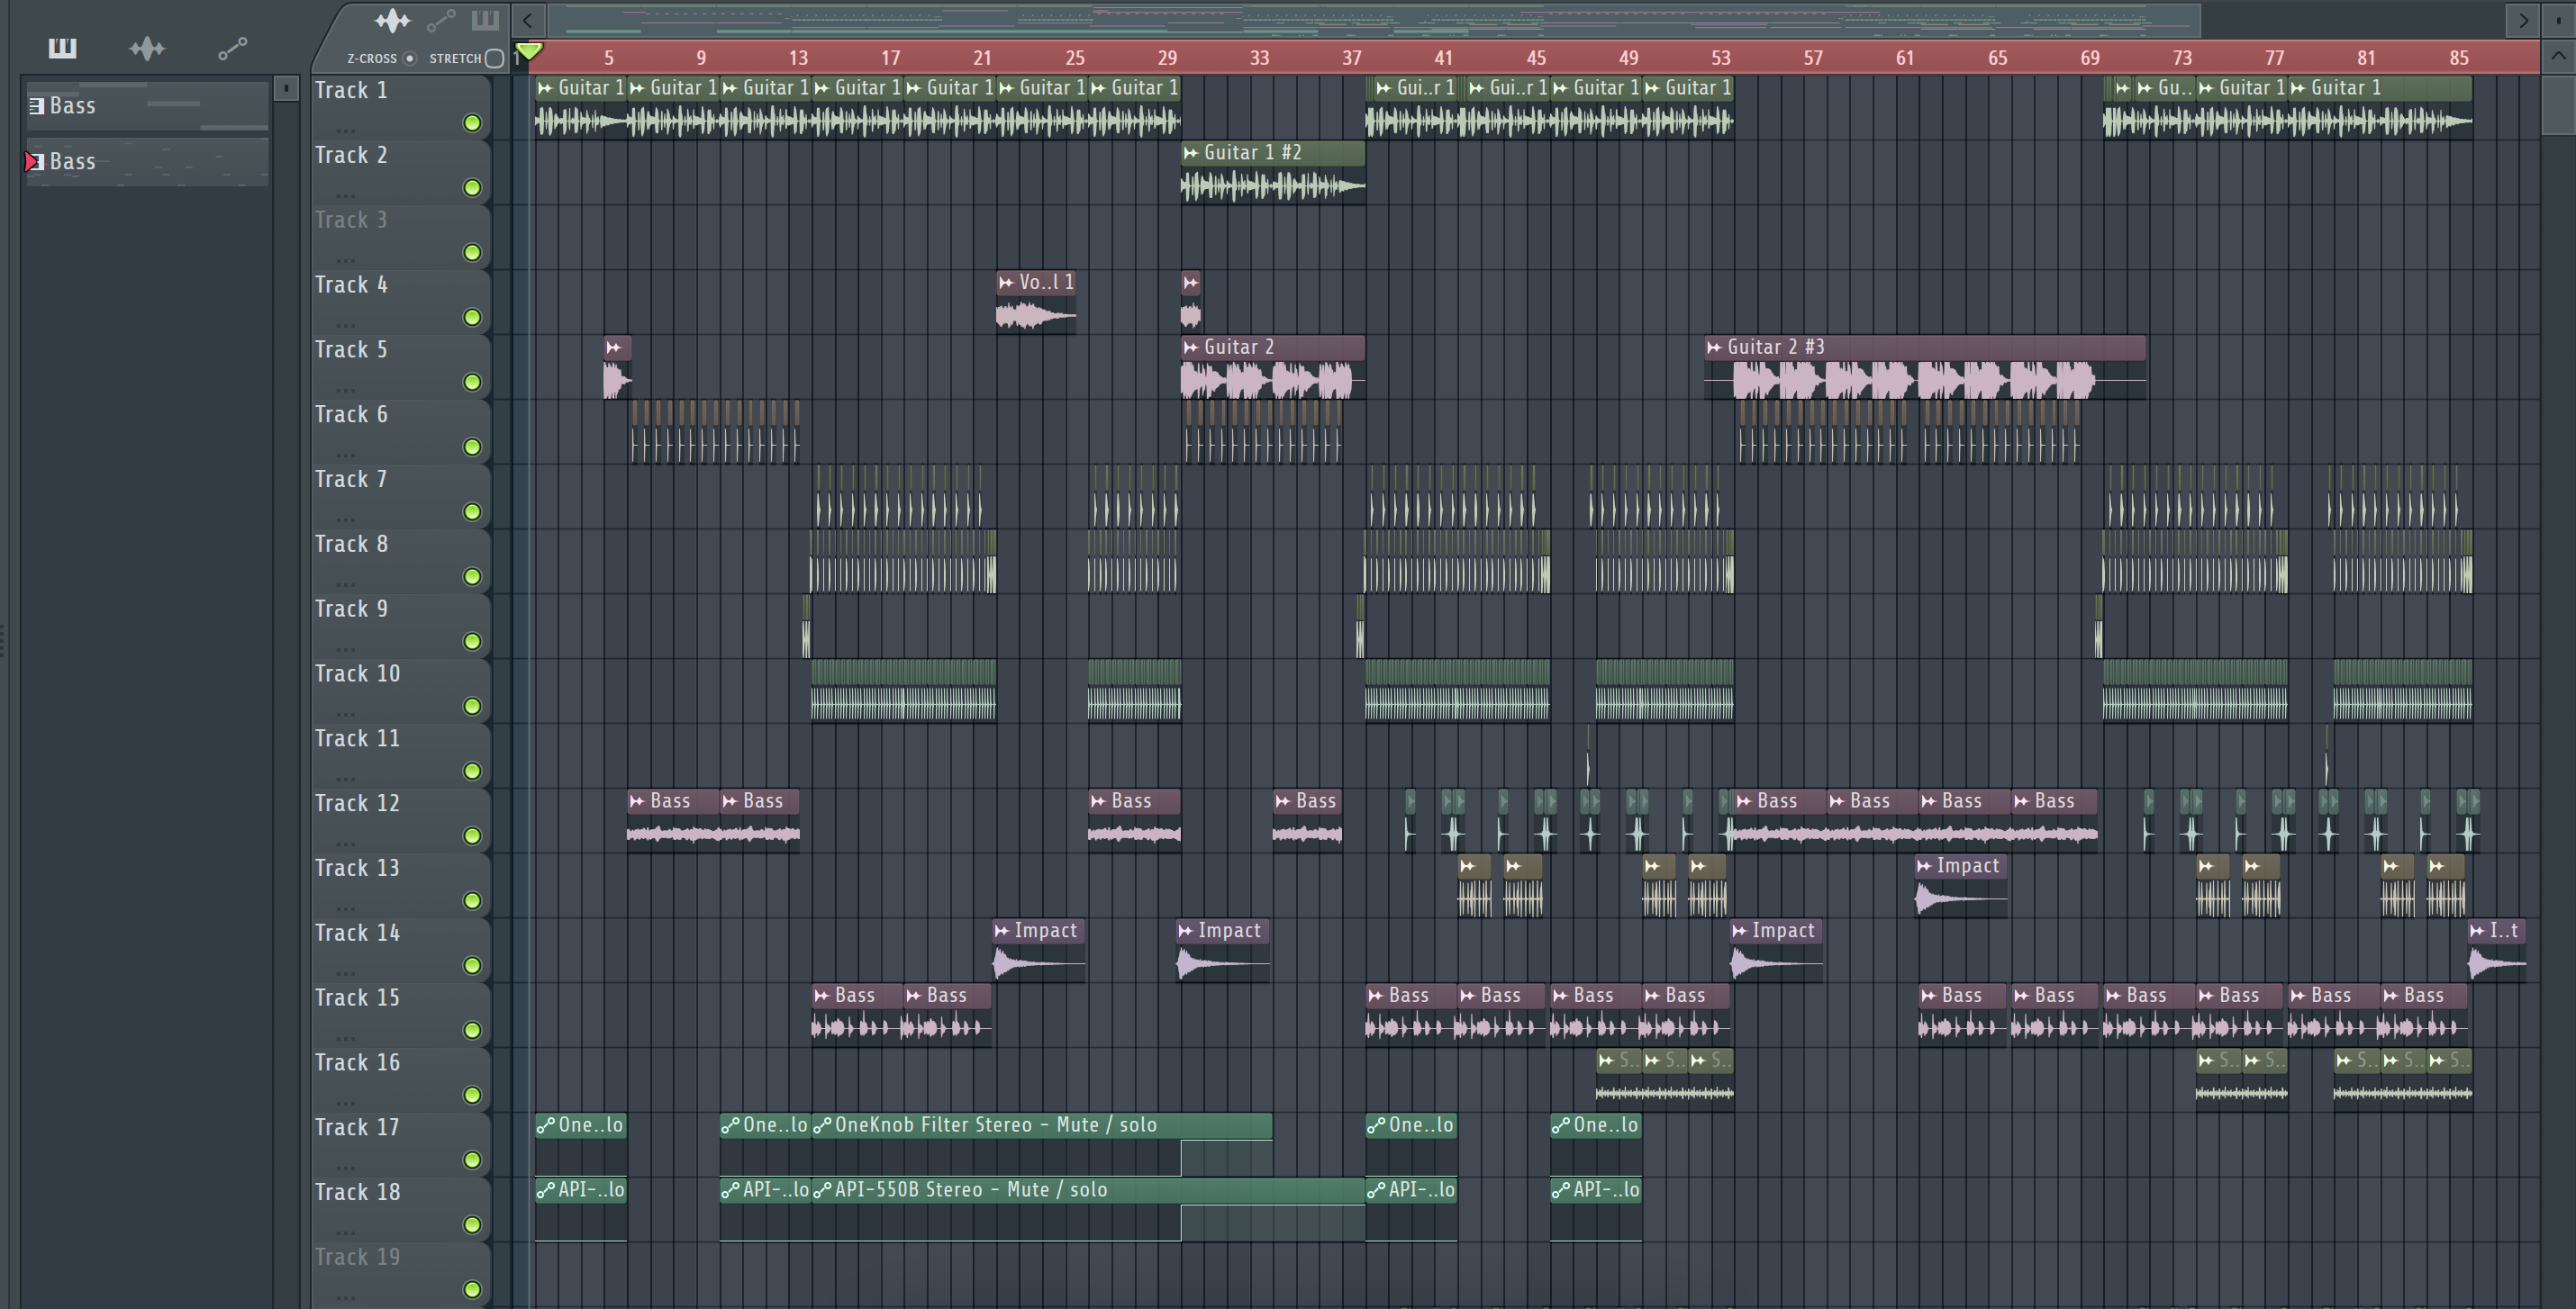Click the horizontal overview scrollbar above the timeline
The height and width of the screenshot is (1309, 2576).
[1374, 20]
